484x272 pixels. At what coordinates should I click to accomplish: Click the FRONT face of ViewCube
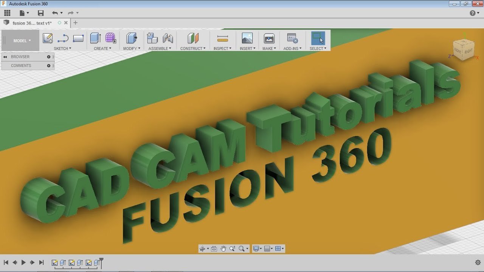coord(458,51)
